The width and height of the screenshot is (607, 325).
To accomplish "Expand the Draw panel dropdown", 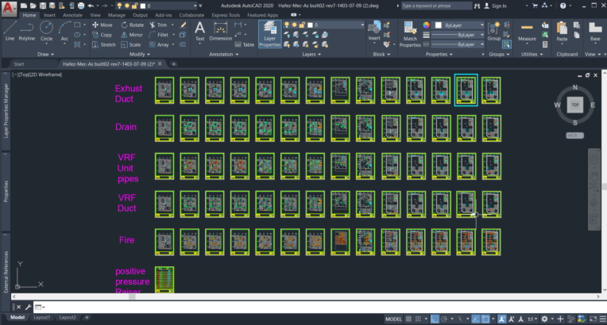I will [45, 54].
